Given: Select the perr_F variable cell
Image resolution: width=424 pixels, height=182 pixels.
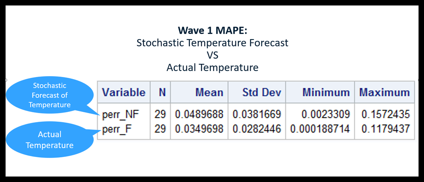Looking at the screenshot, I should [x=116, y=129].
